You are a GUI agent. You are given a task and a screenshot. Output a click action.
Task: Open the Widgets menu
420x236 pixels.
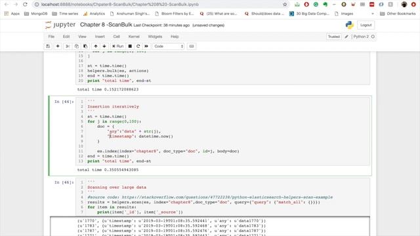(x=155, y=37)
